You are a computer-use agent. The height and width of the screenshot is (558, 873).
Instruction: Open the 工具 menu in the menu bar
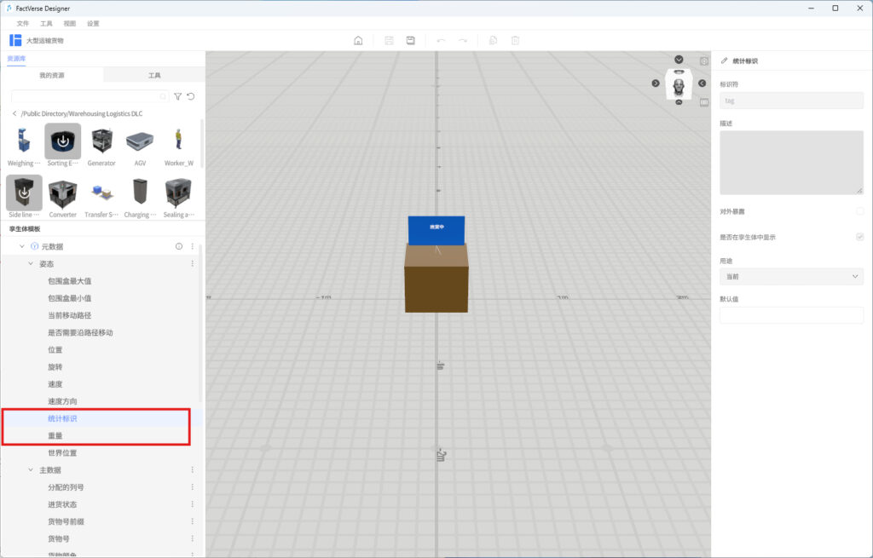46,23
